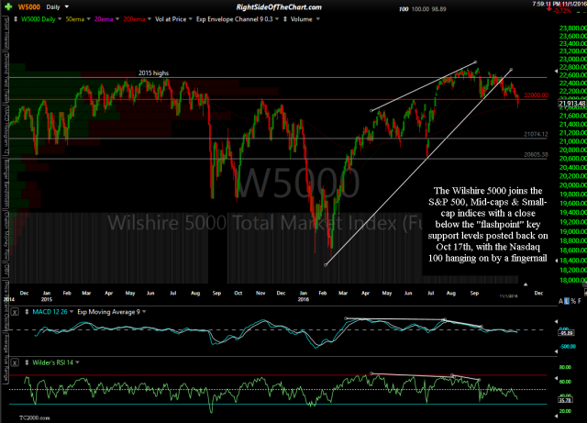
Task: Click the move arrows beside Volume
Action: (285, 19)
